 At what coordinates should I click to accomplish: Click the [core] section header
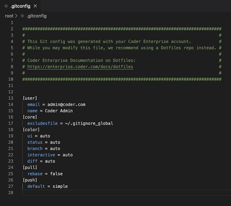pyautogui.click(x=30, y=117)
